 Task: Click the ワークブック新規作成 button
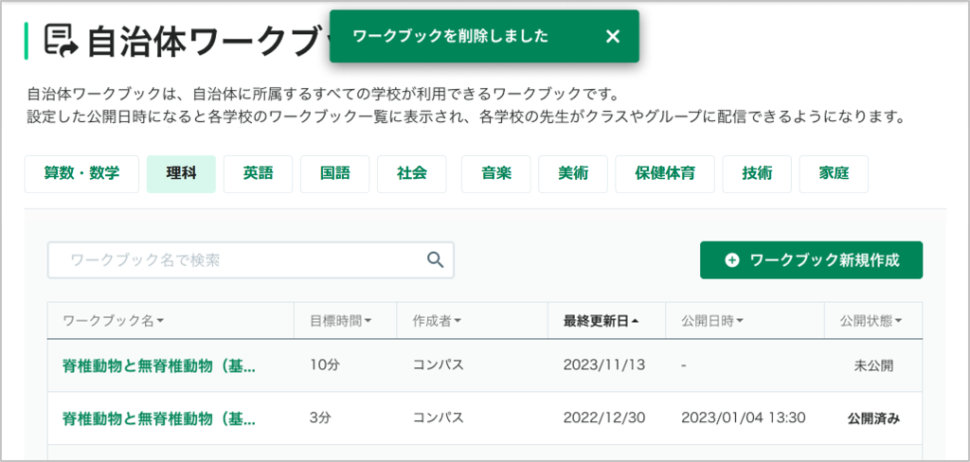(812, 260)
